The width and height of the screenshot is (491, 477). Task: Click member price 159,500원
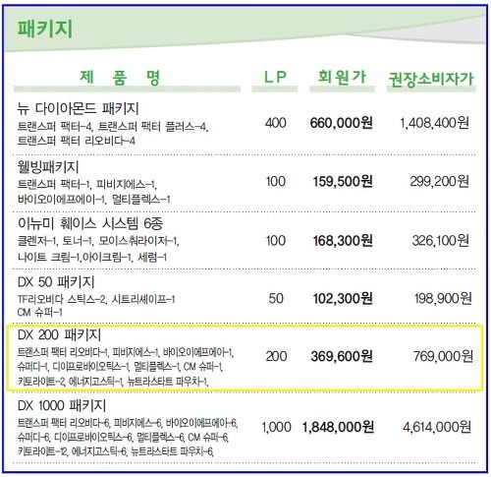343,182
